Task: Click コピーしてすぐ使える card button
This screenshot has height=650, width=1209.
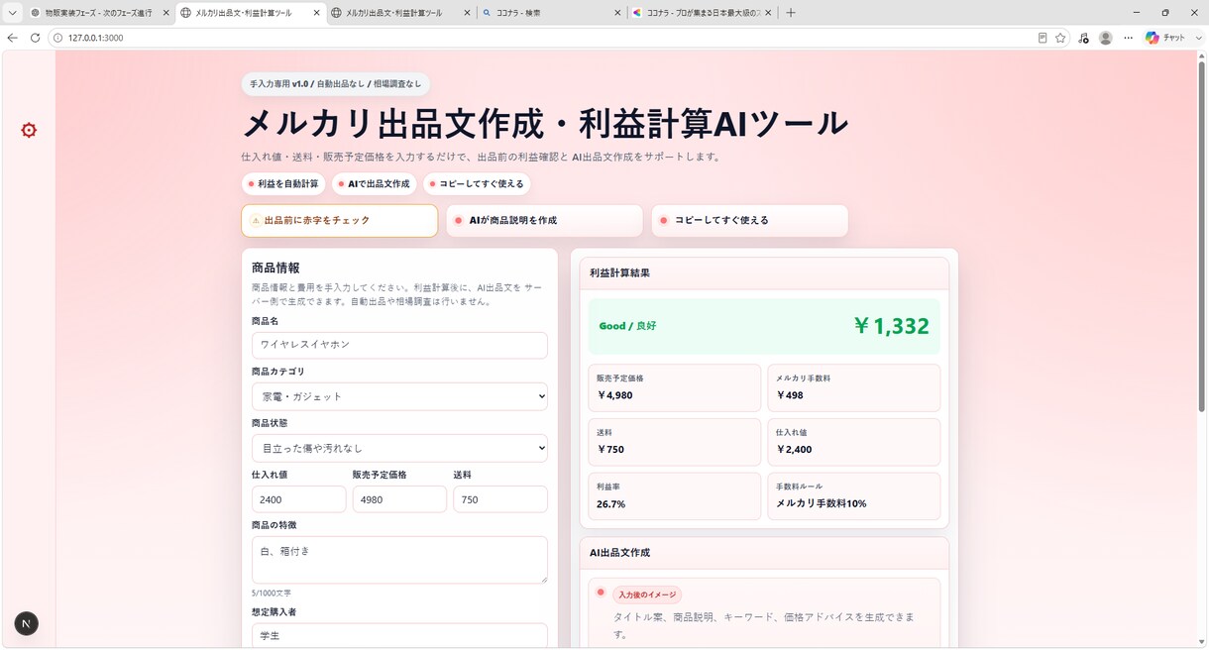Action: pyautogui.click(x=750, y=221)
